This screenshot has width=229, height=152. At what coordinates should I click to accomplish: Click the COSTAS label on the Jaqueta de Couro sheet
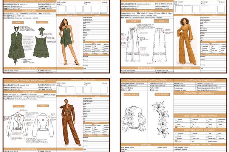tap(43, 106)
